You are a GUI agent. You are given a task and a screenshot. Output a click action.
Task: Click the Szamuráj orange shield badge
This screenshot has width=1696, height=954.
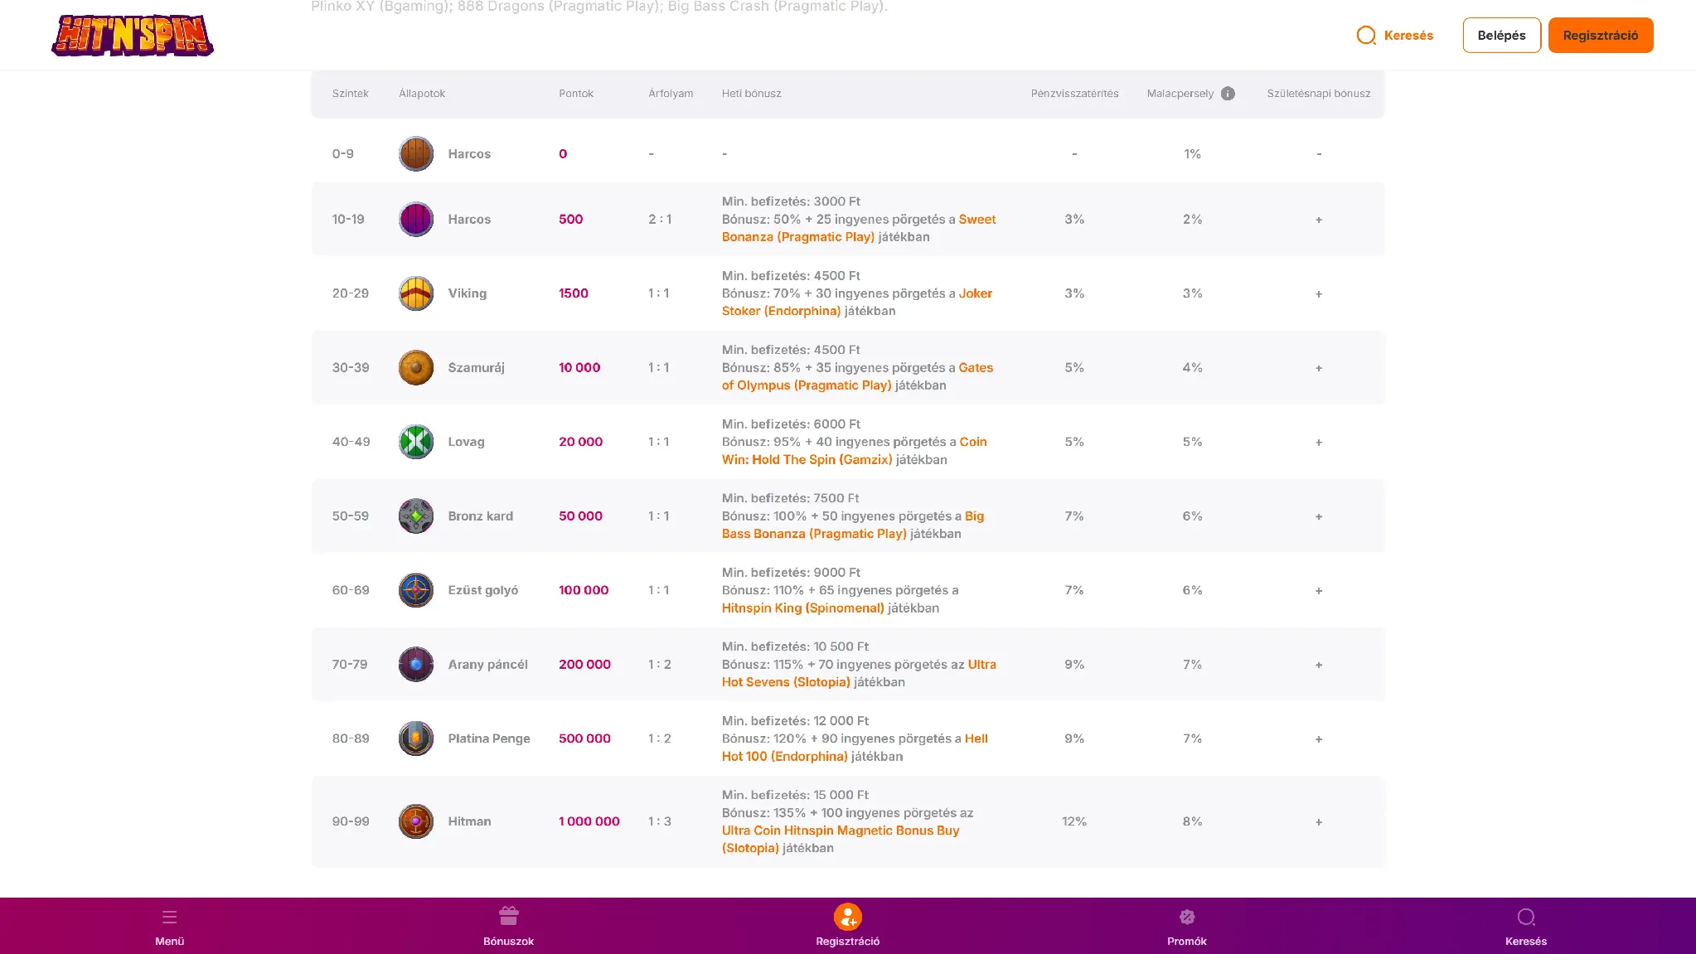coord(416,367)
